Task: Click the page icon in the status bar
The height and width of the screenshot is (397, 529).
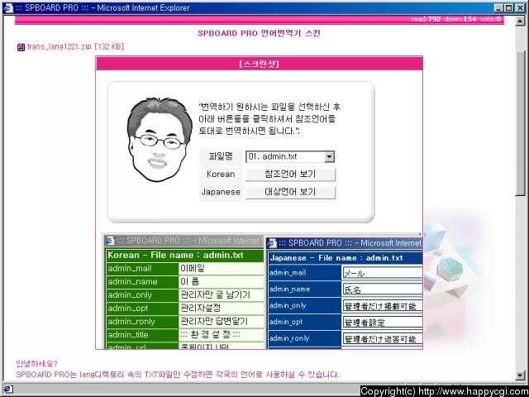Action: (x=8, y=389)
